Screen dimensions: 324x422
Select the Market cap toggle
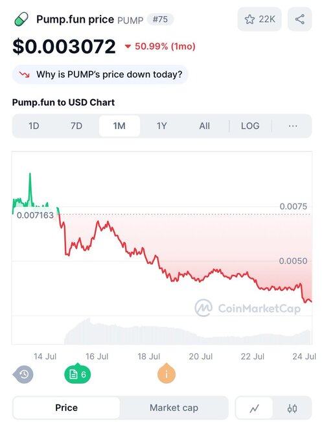[x=174, y=408]
